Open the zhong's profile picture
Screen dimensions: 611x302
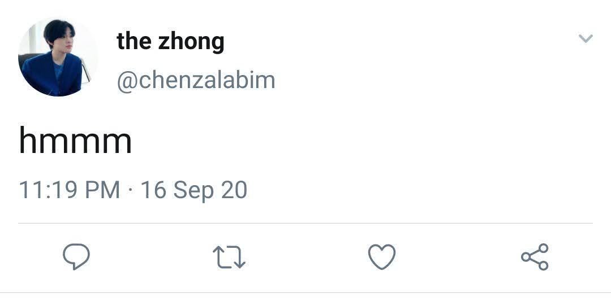(x=58, y=57)
